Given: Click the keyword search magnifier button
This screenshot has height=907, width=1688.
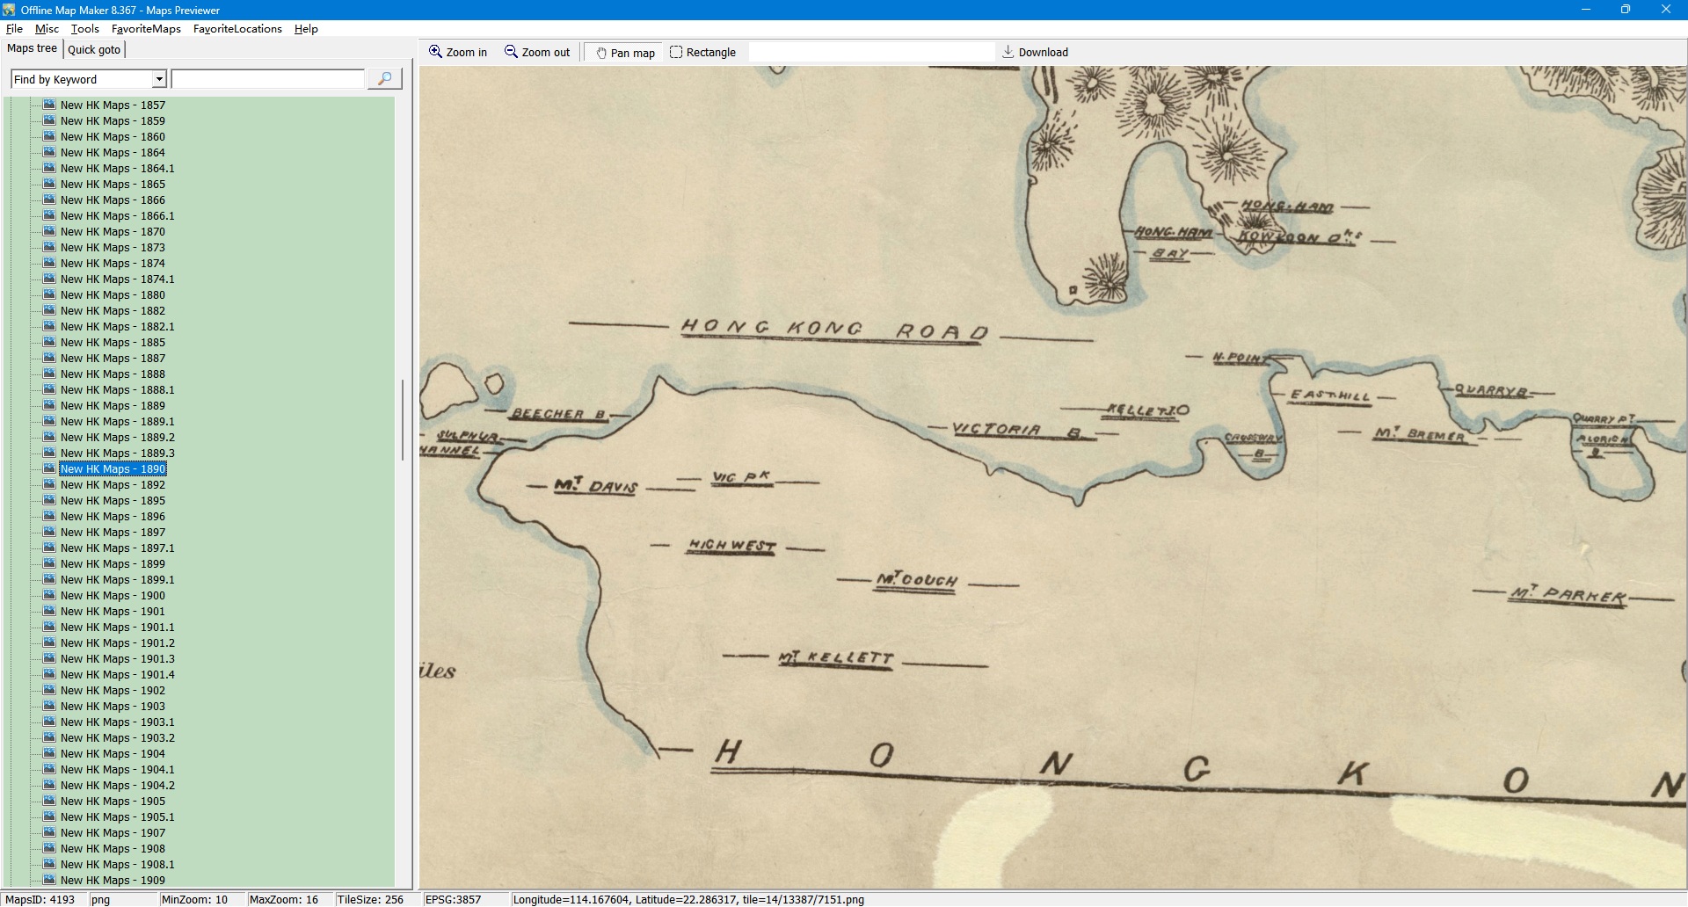Looking at the screenshot, I should (x=384, y=79).
